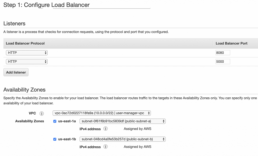Click the port field containing 5000
Image resolution: width=258 pixels, height=156 pixels.
pyautogui.click(x=222, y=62)
